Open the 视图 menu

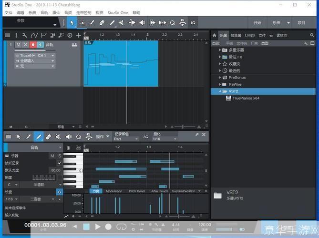100,13
